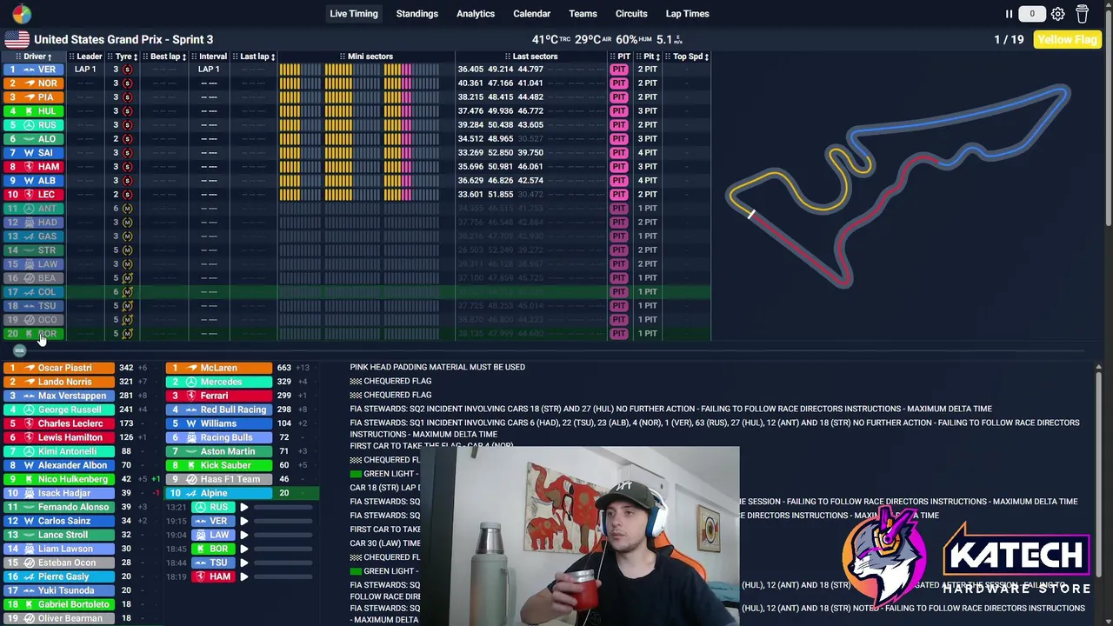Click the PIT badge in VER row
The width and height of the screenshot is (1113, 626).
[x=619, y=70]
